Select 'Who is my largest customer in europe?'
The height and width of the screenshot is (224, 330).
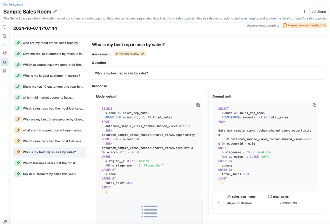(51, 76)
